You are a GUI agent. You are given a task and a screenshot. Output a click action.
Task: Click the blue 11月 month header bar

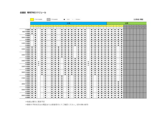pos(69,23)
